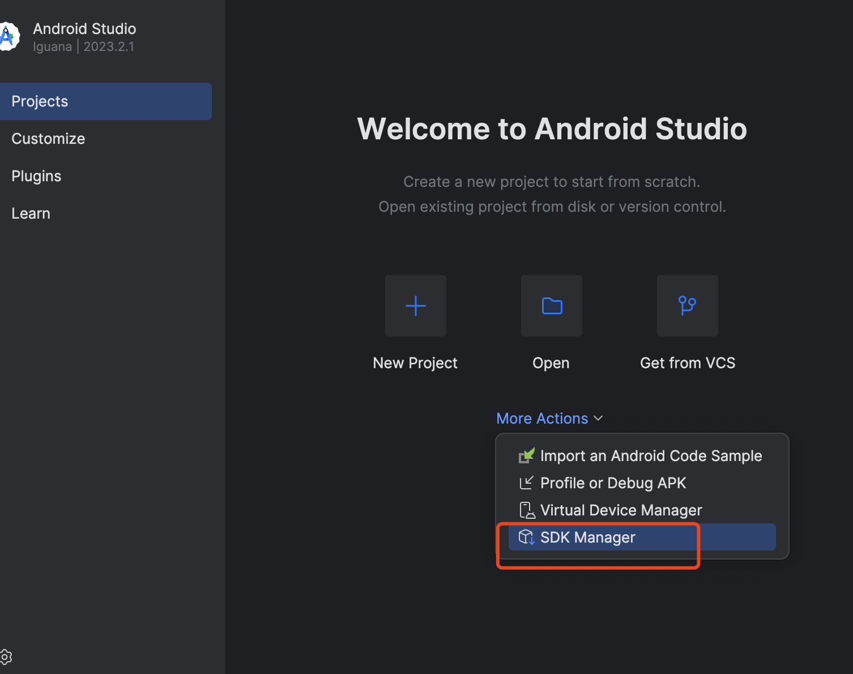Switch to the Customize tab
Viewport: 853px width, 674px height.
(106, 139)
